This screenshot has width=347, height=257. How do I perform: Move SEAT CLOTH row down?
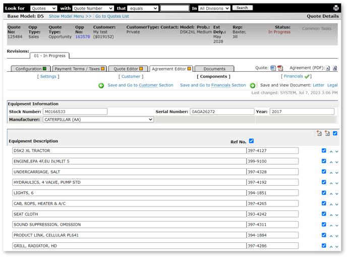pyautogui.click(x=337, y=215)
